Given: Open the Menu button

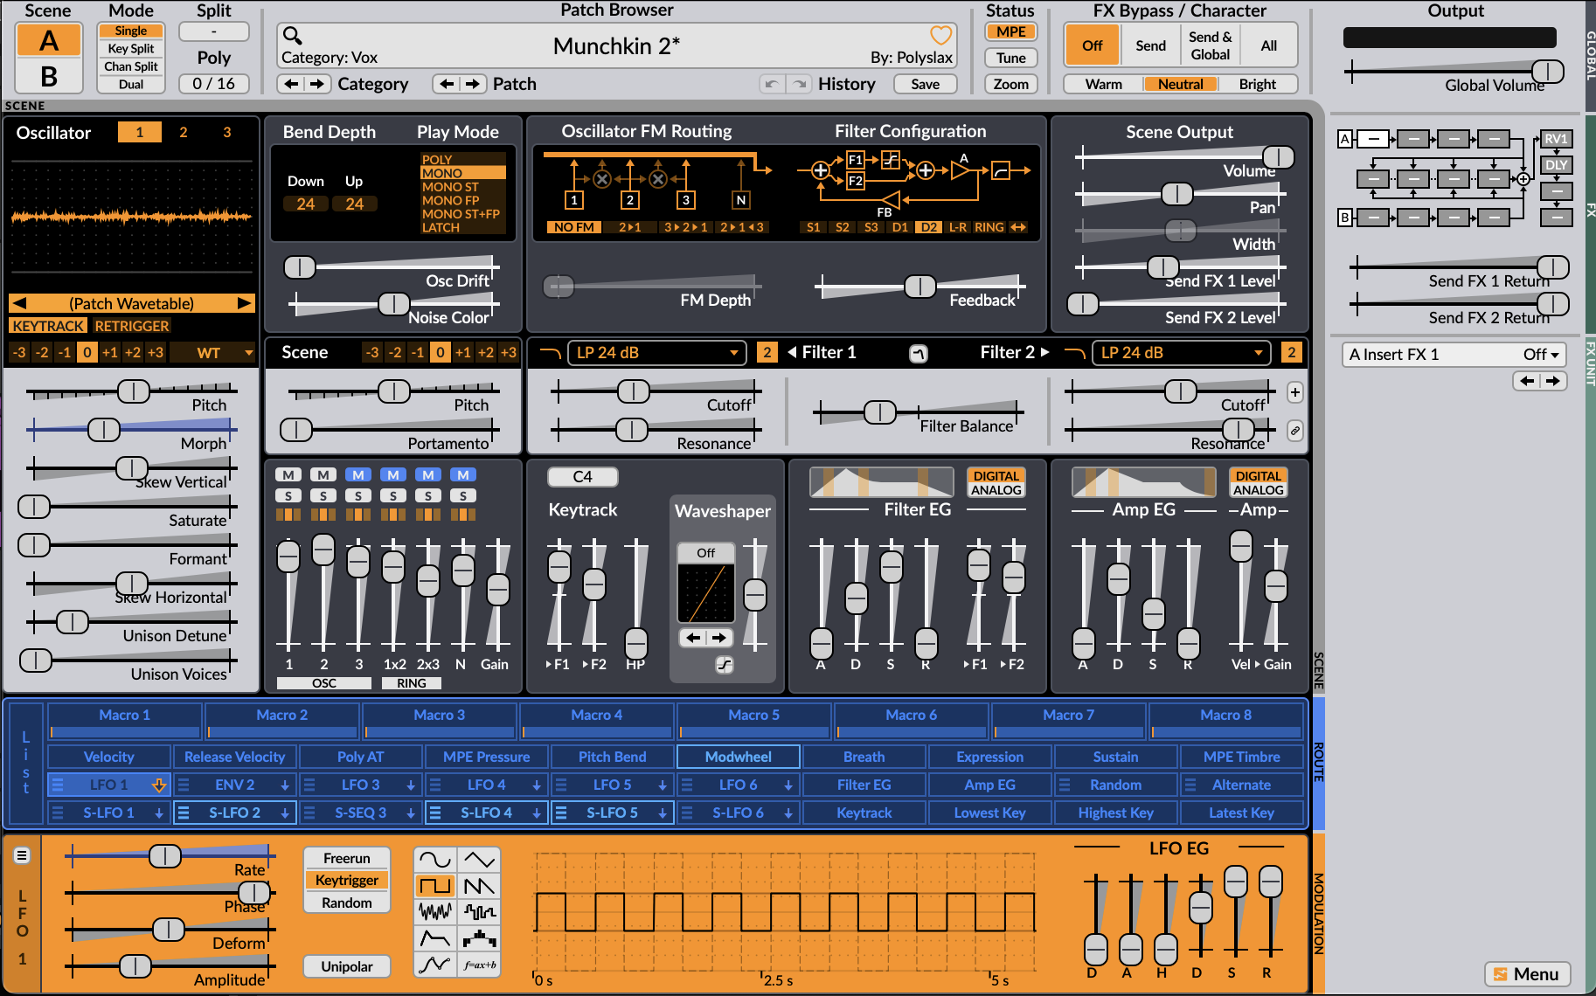Looking at the screenshot, I should 1527,974.
